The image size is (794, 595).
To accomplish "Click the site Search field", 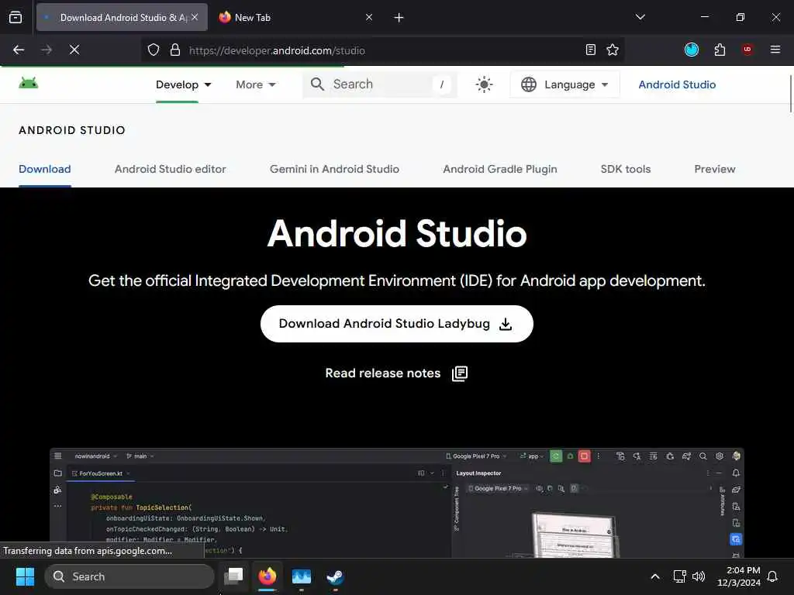I will pos(380,84).
